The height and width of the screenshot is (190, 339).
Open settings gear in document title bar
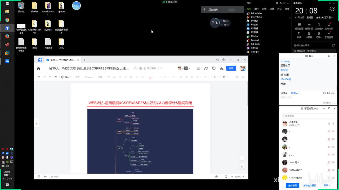click(x=224, y=60)
